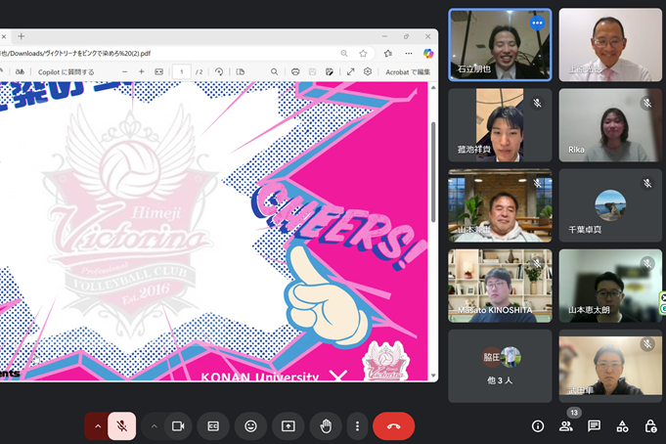Screen dimensions: 666x444
Task: Turn on captions in the meeting
Action: click(x=213, y=426)
